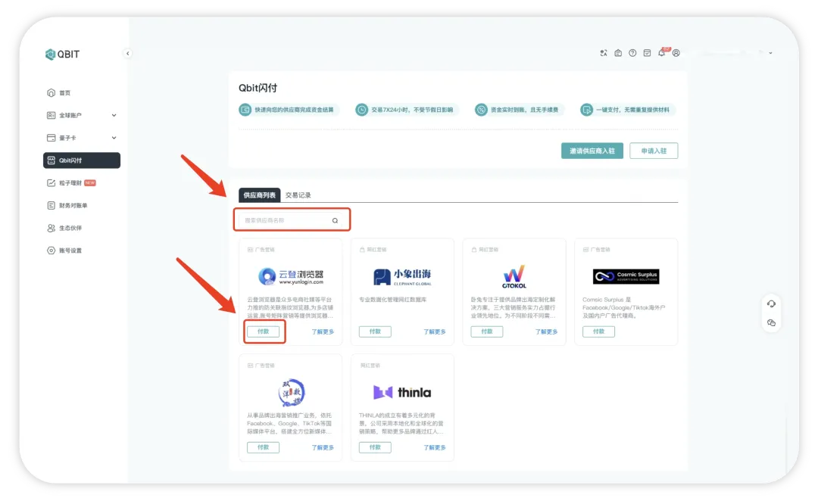The image size is (818, 501).
Task: Click the 云登浏览器 logo thumbnail
Action: (291, 275)
